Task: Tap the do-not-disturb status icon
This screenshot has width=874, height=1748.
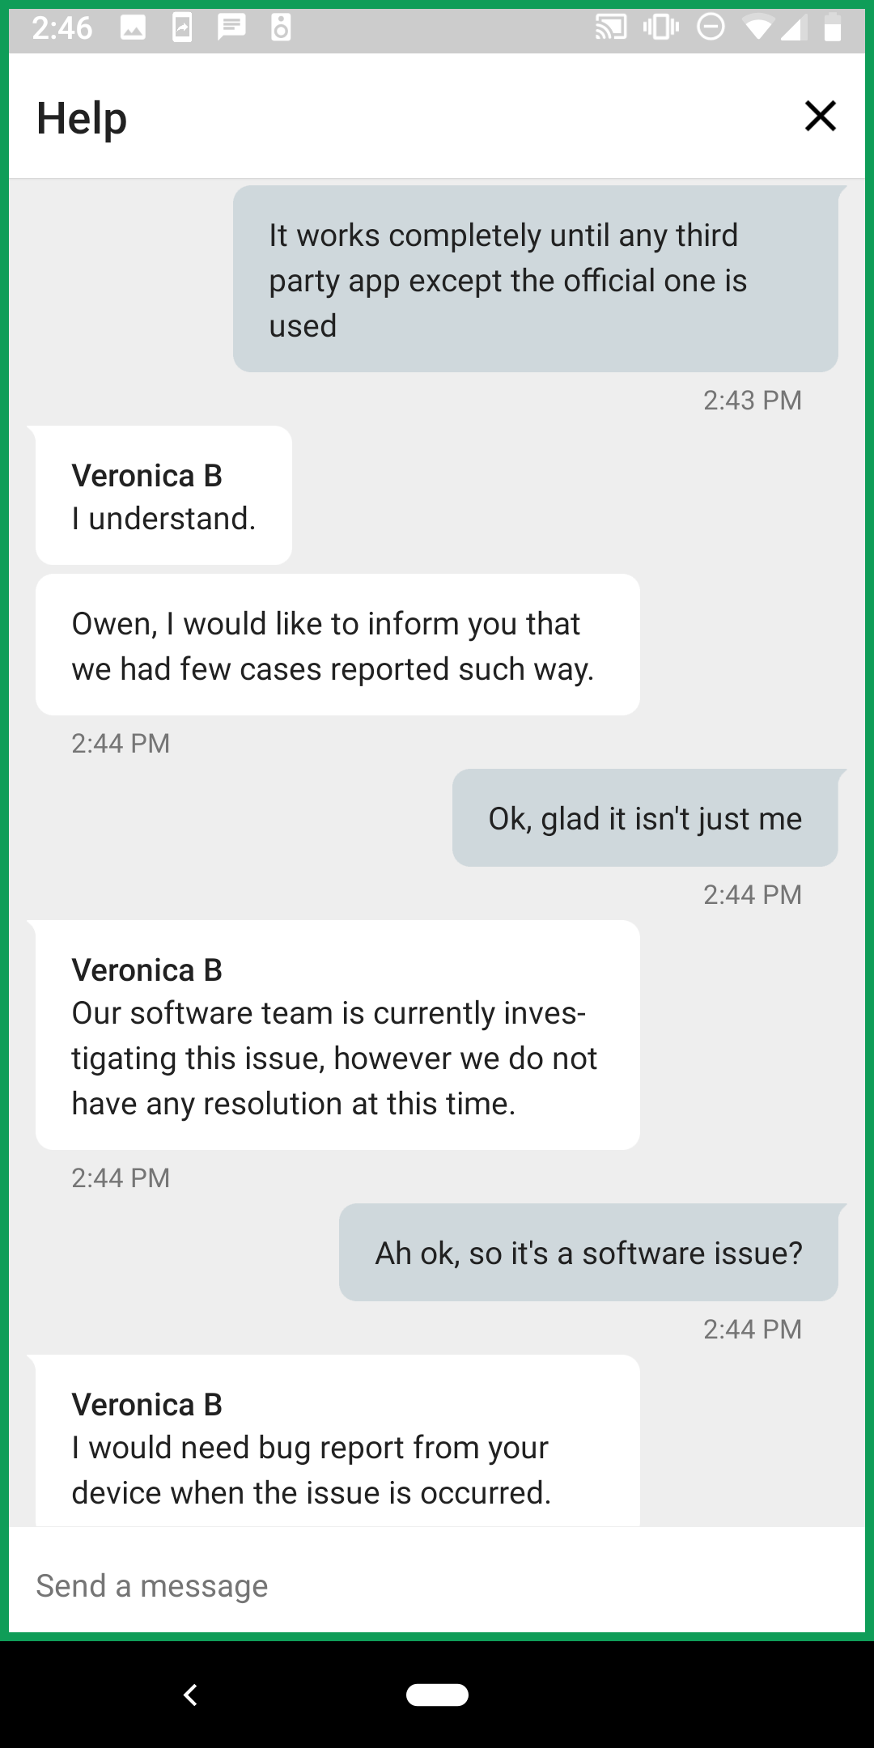Action: tap(711, 28)
